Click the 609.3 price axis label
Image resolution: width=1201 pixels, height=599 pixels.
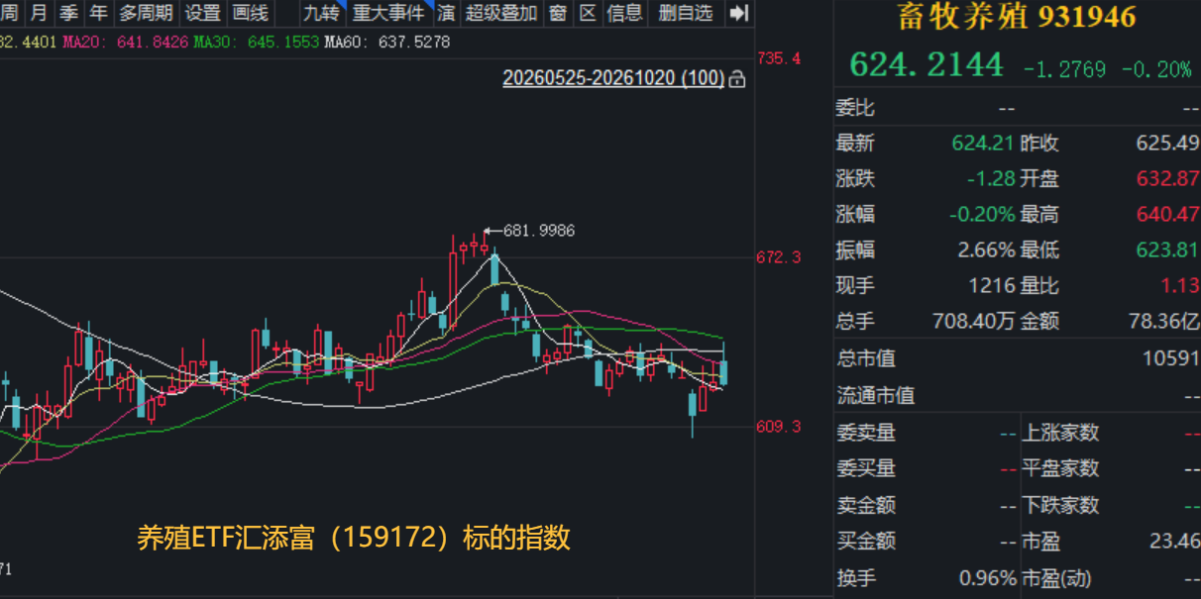point(779,427)
